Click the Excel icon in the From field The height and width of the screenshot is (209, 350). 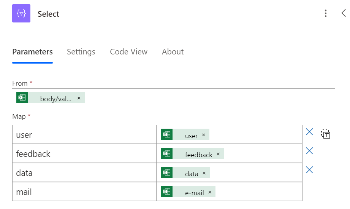[22, 97]
